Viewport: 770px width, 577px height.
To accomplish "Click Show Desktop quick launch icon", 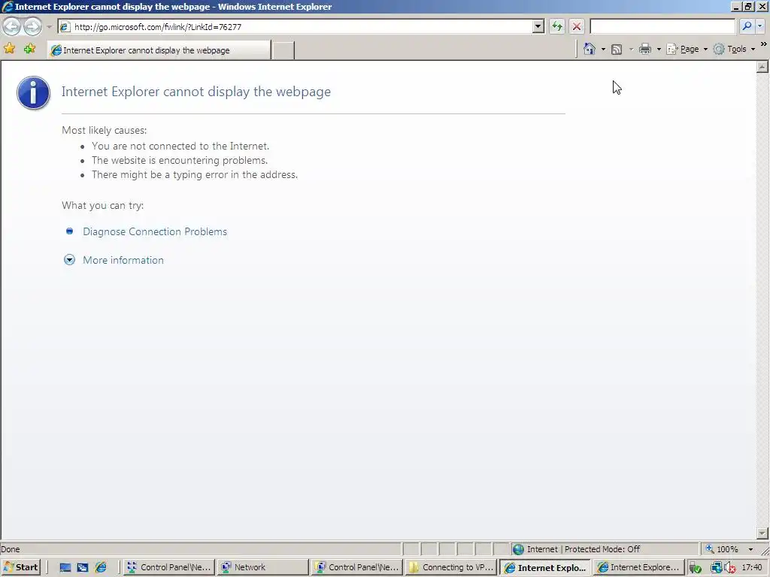I will 65,568.
